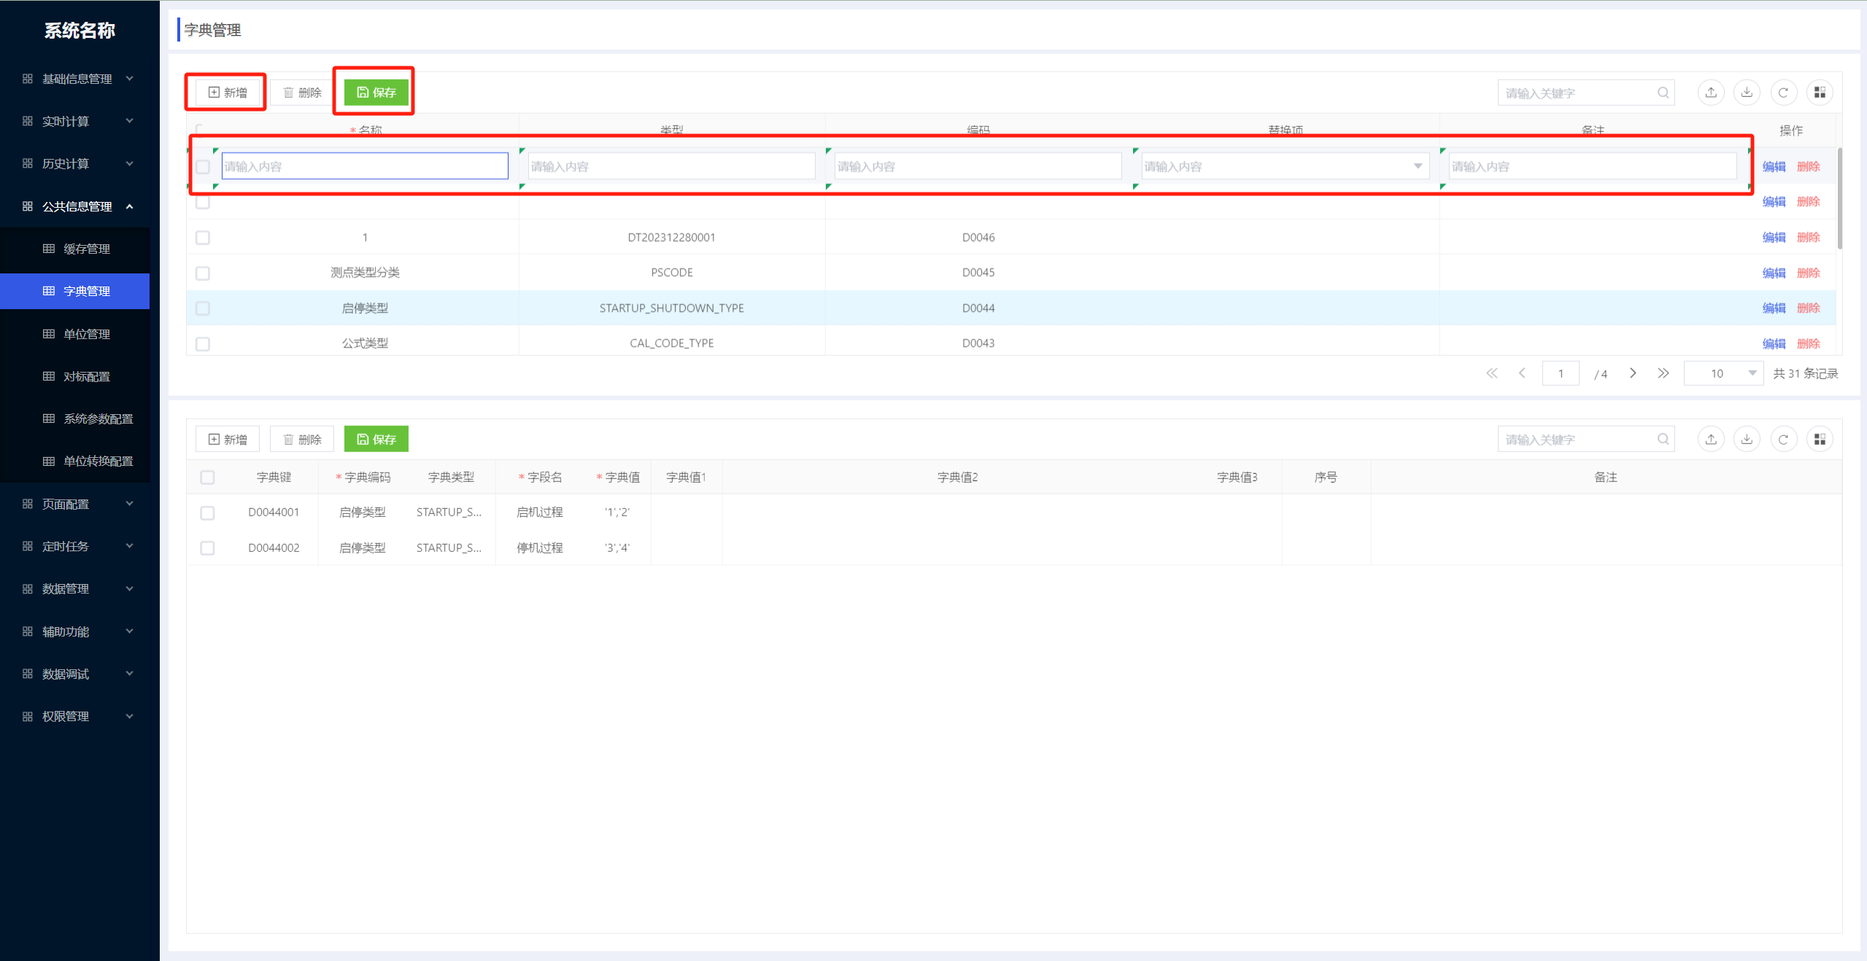Click the upper table vertical scrollbar
Screen dimensions: 1867x961
coord(1839,198)
